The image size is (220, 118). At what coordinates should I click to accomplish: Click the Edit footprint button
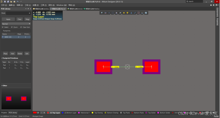click(x=27, y=54)
